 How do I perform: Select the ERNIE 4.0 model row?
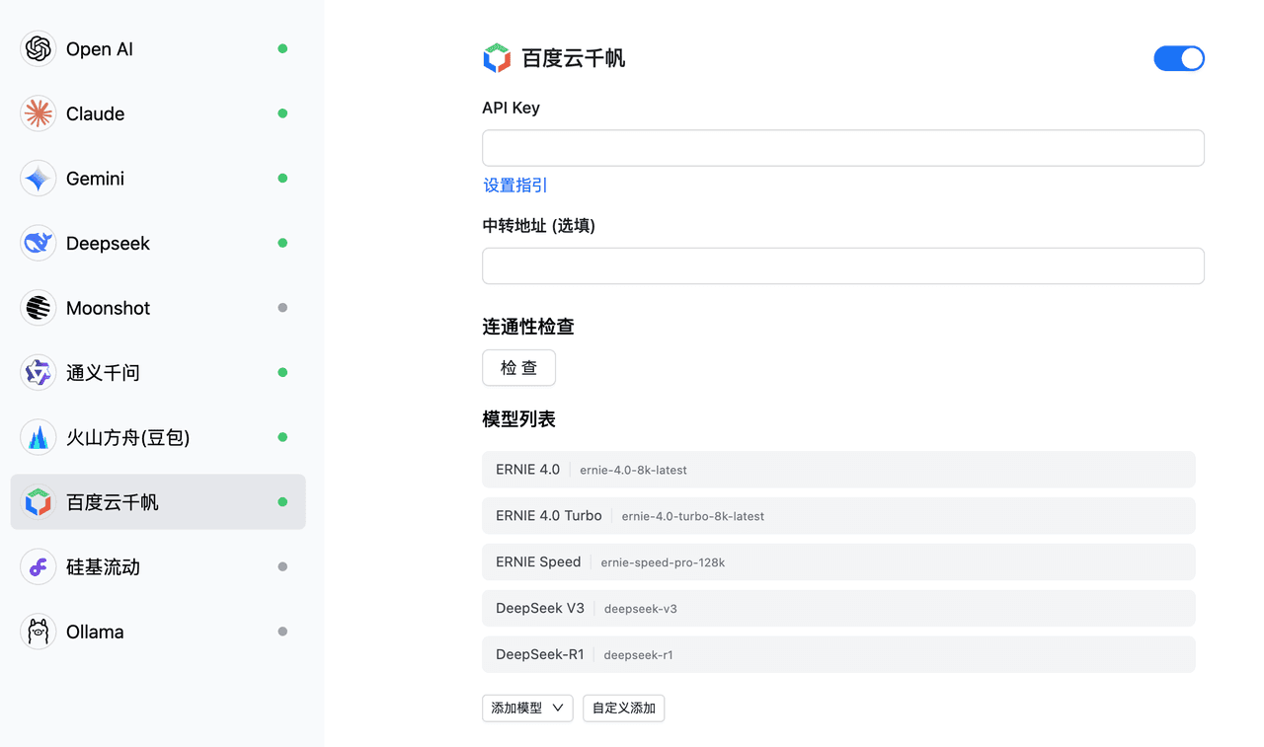838,470
